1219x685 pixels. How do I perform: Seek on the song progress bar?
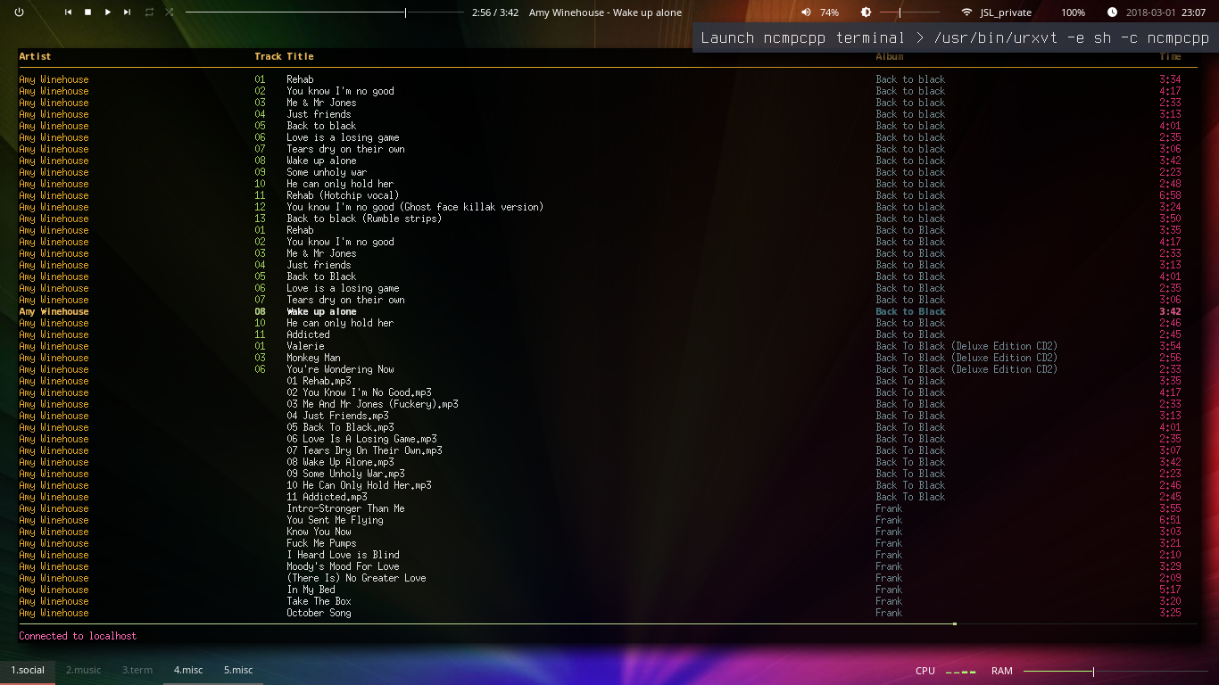tap(325, 12)
